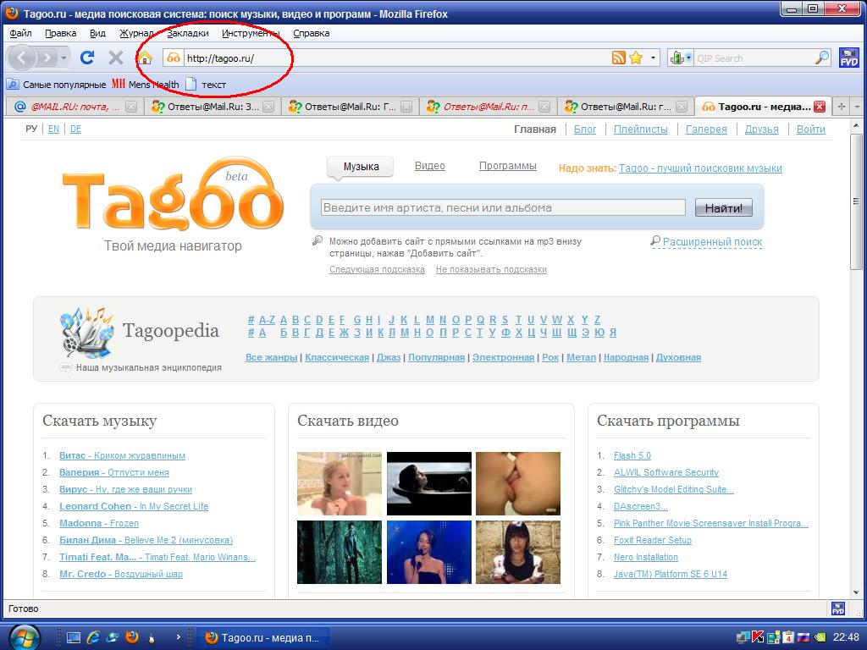Open Madonna - Frozen song link

99,523
